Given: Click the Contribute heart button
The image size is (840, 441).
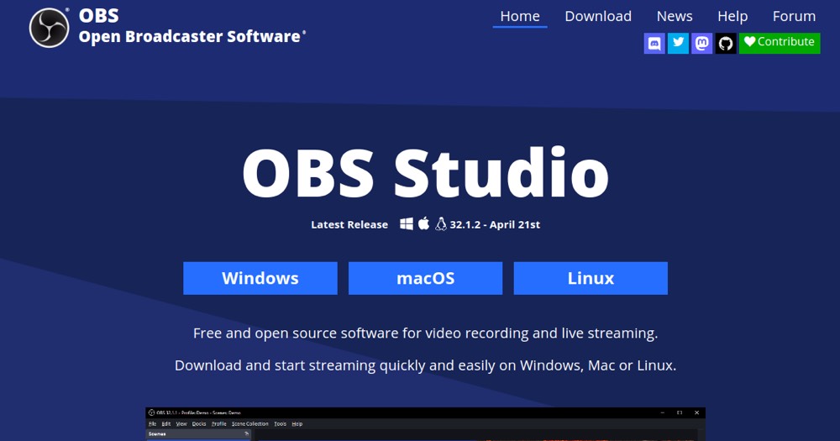Looking at the screenshot, I should coord(780,43).
